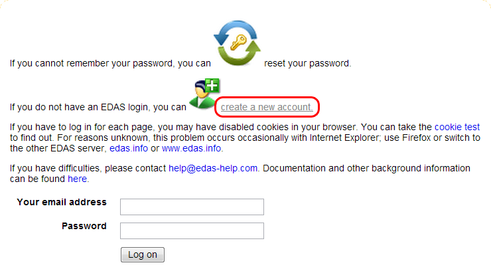Switch to the edas.info server link
This screenshot has width=491, height=277.
(129, 148)
